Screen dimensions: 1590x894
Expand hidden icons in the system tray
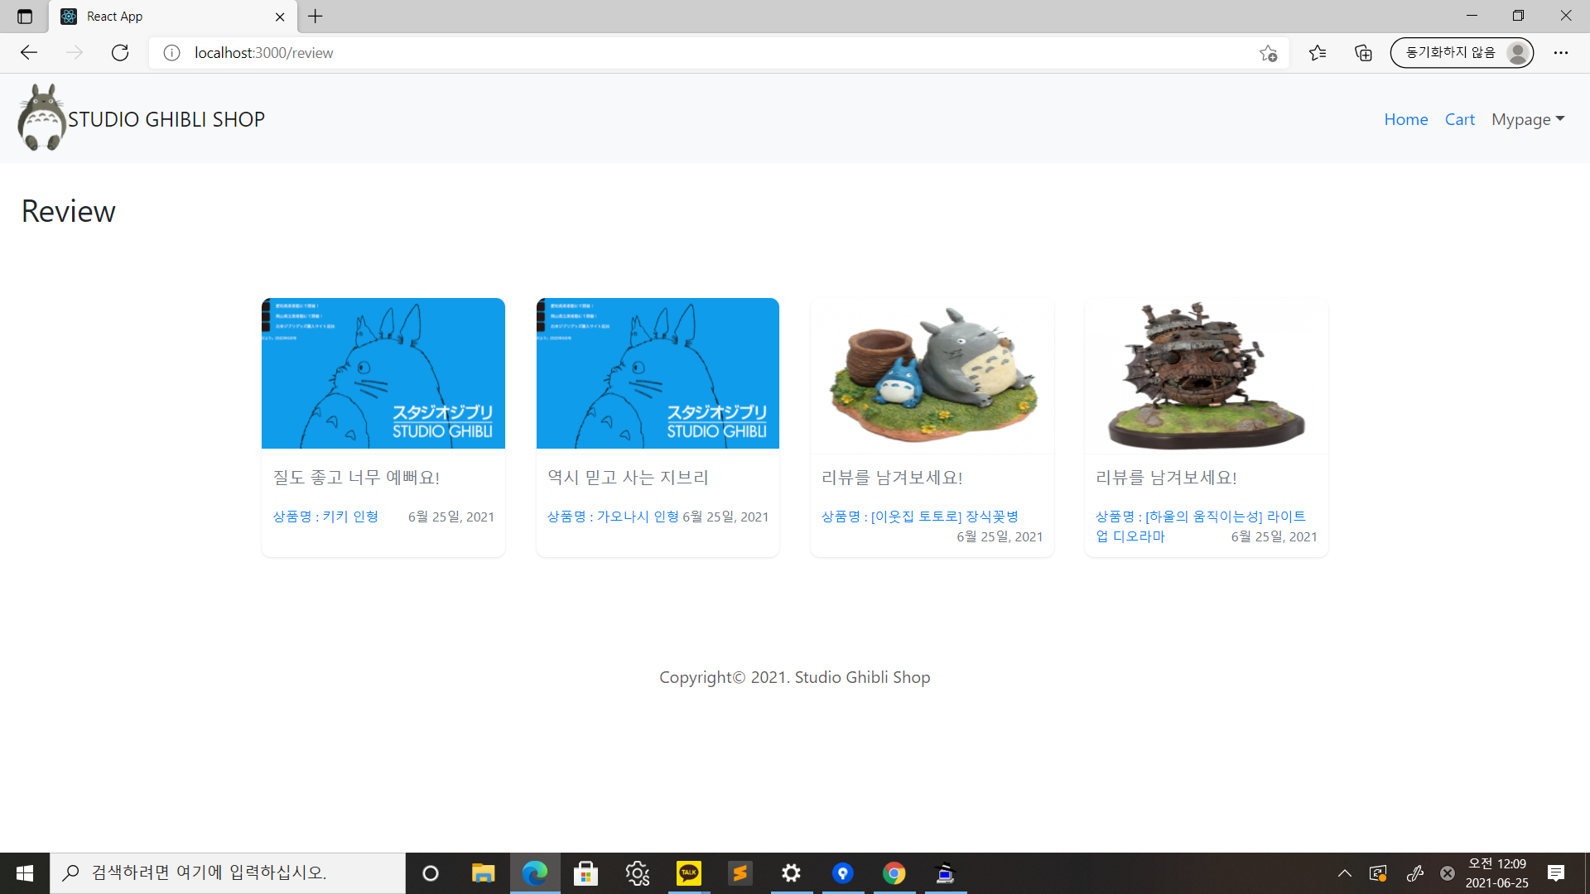click(x=1345, y=872)
